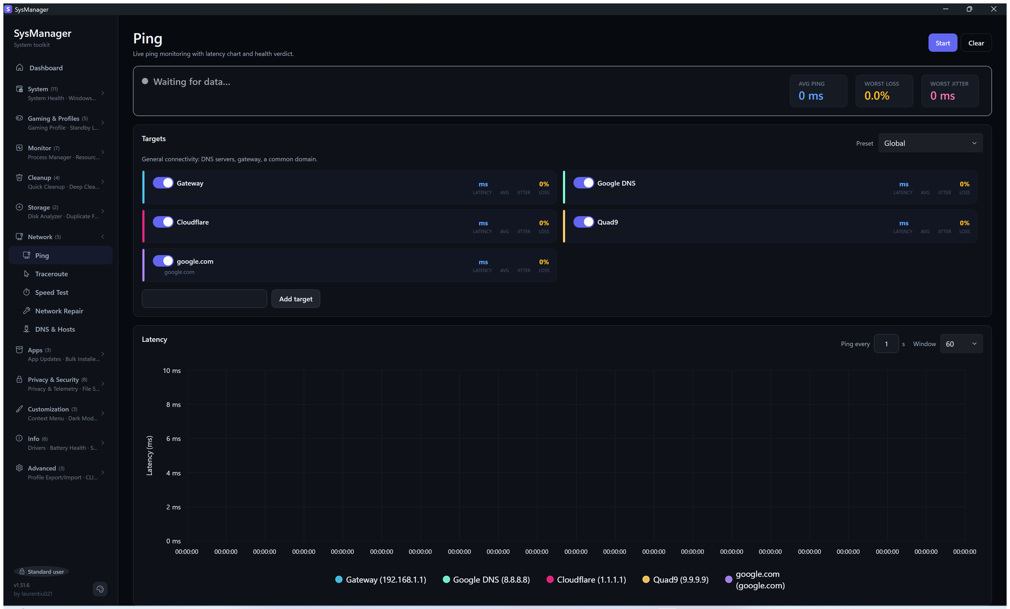The height and width of the screenshot is (609, 1010).
Task: Click the Advanced gear icon
Action: pos(19,468)
